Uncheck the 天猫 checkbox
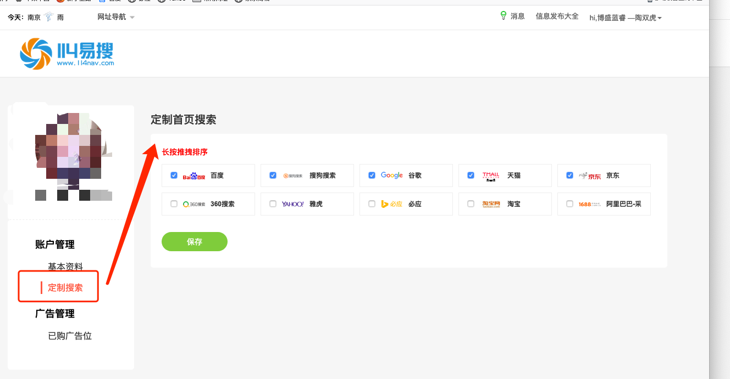The height and width of the screenshot is (379, 730). [x=471, y=176]
